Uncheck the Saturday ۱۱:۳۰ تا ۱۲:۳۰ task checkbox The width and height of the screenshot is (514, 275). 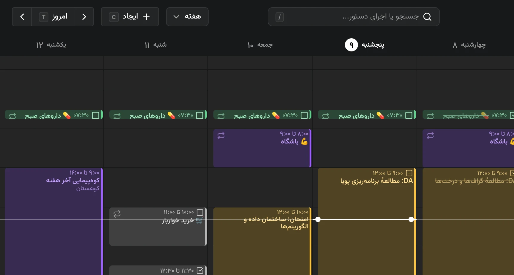click(200, 271)
